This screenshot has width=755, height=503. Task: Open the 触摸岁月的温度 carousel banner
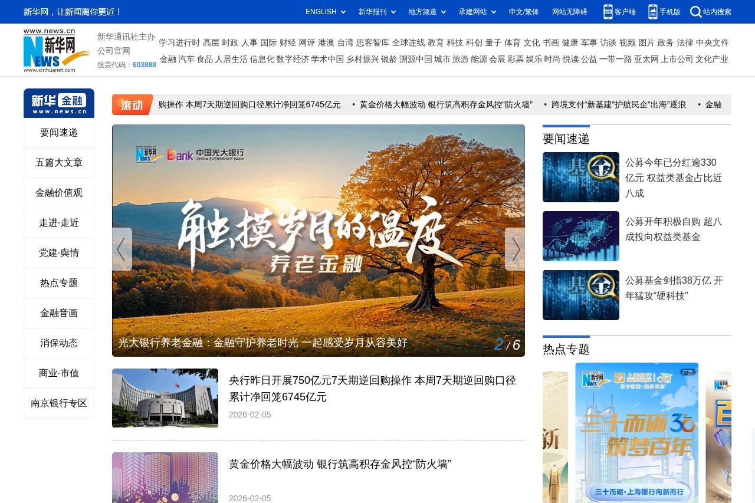tap(319, 240)
